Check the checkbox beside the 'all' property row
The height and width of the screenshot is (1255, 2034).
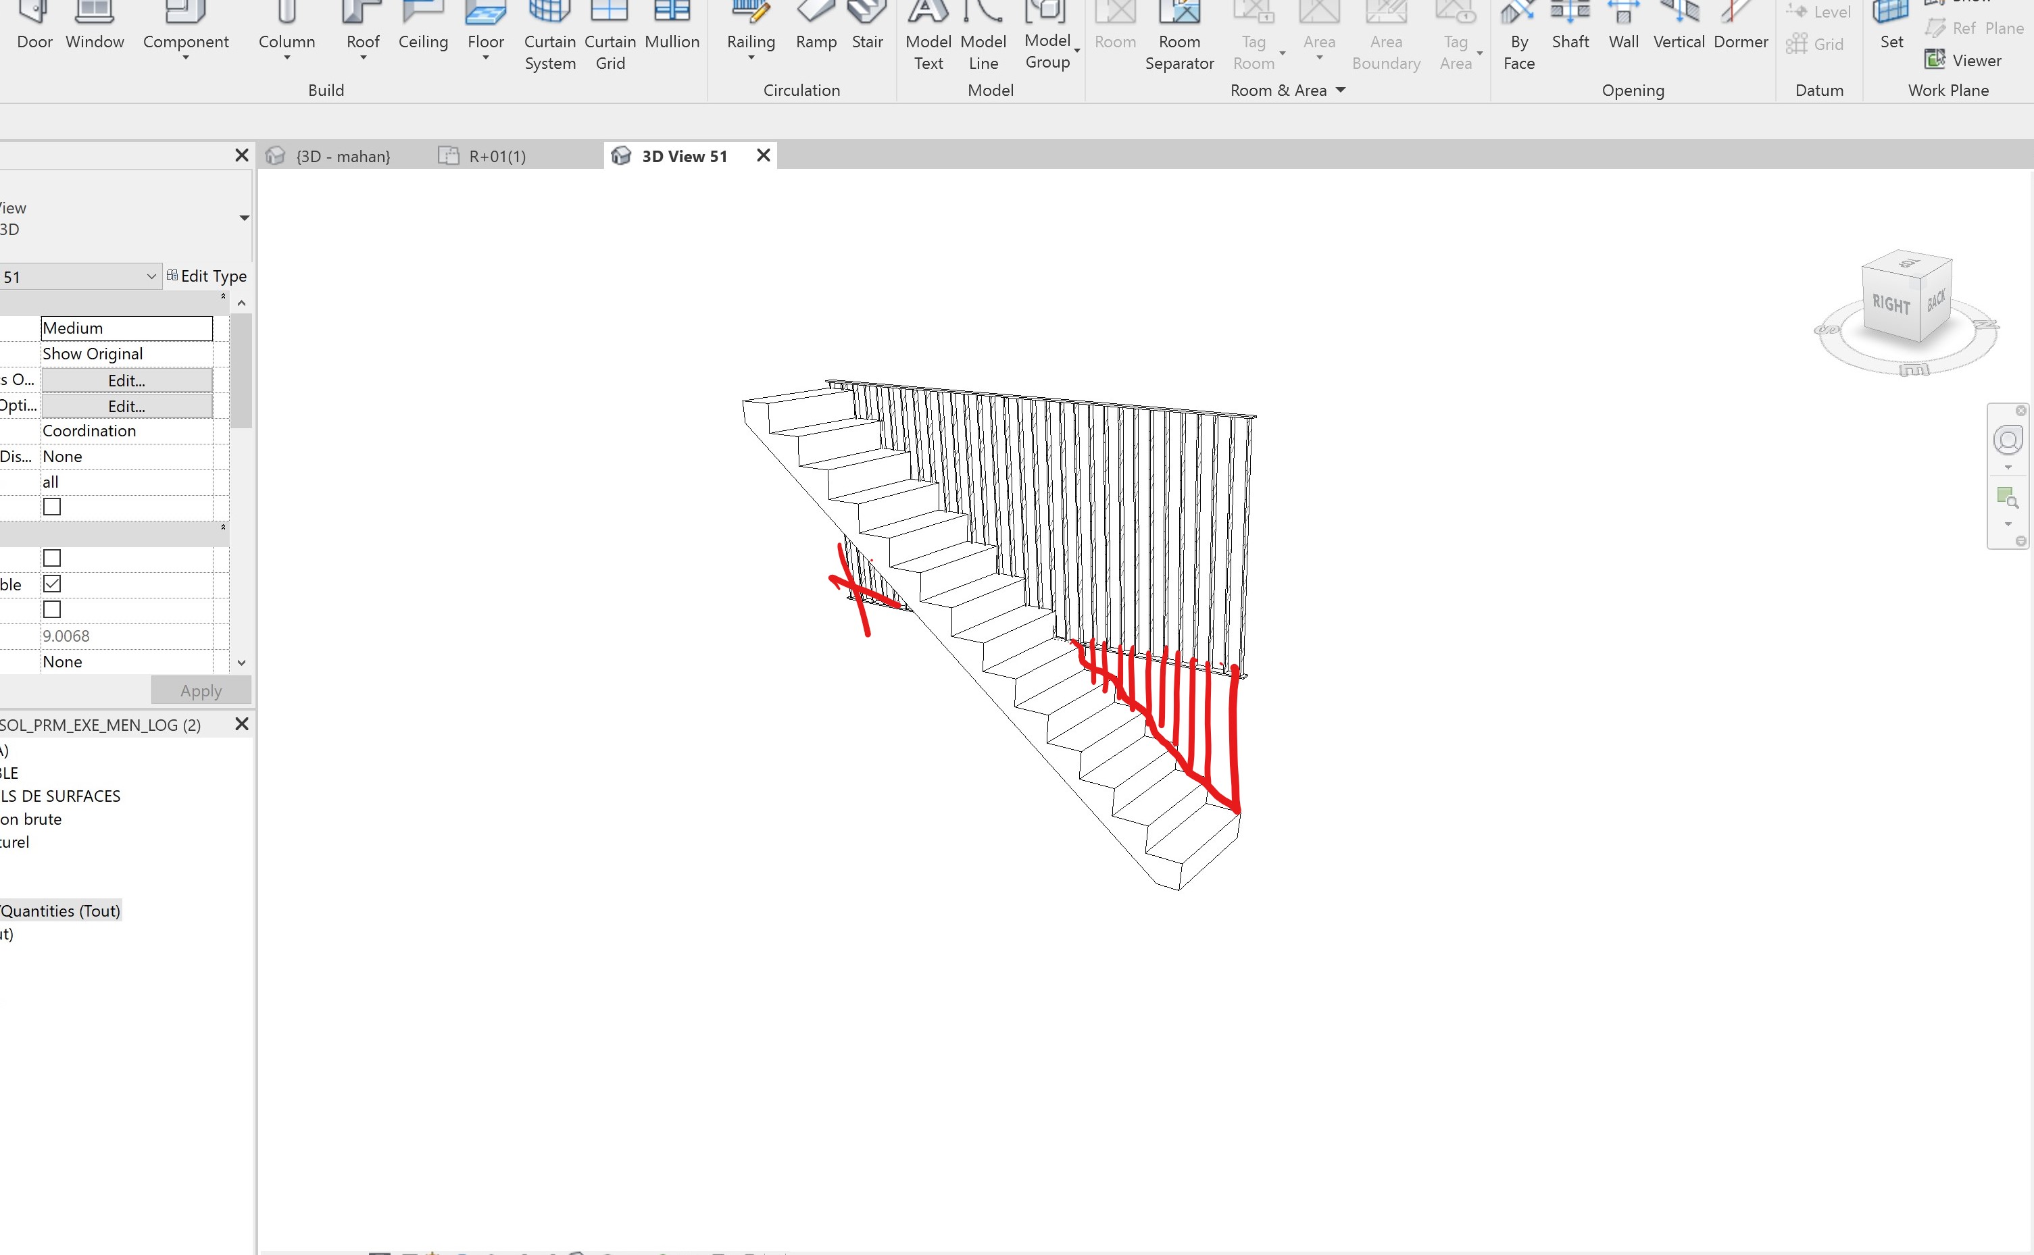coord(52,507)
